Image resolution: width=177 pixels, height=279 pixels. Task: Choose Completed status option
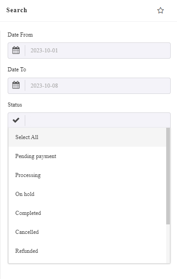87,213
